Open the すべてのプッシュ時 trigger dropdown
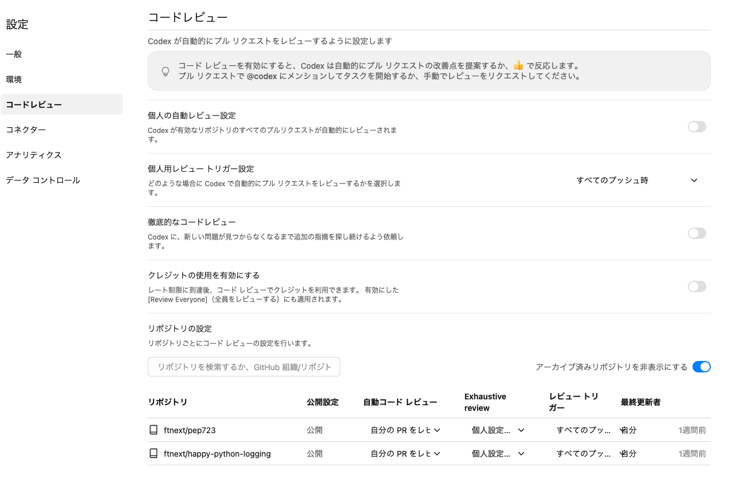Image resolution: width=732 pixels, height=479 pixels. coord(637,180)
